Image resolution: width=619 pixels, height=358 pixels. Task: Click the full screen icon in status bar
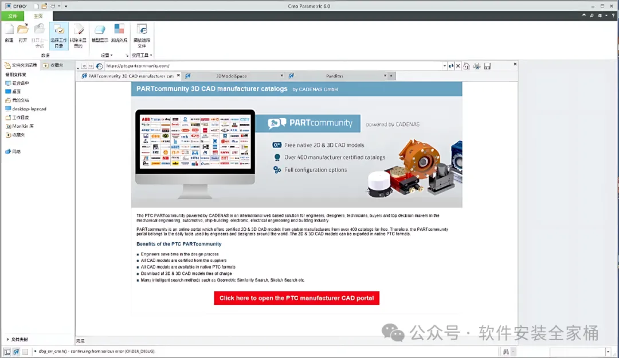coord(25,352)
